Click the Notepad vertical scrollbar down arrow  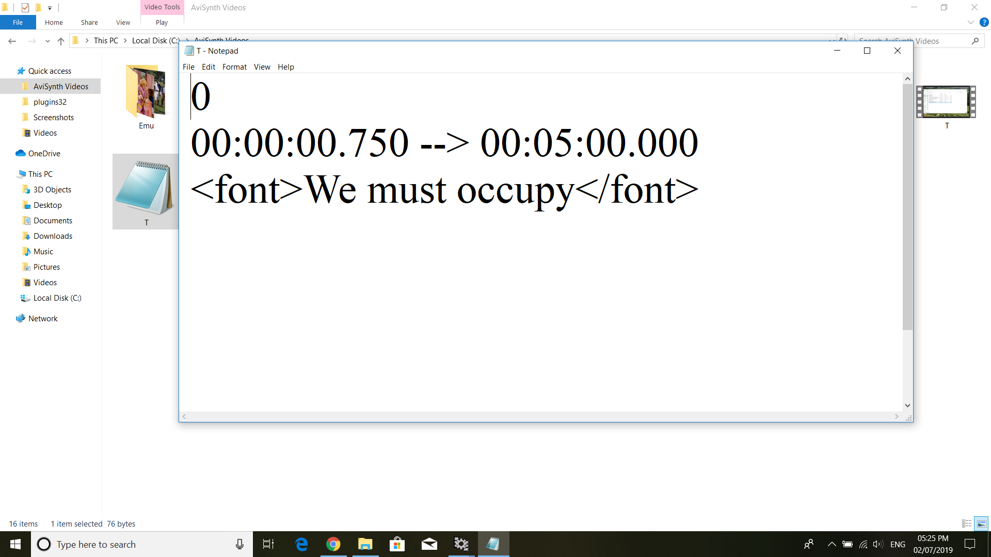(x=907, y=405)
